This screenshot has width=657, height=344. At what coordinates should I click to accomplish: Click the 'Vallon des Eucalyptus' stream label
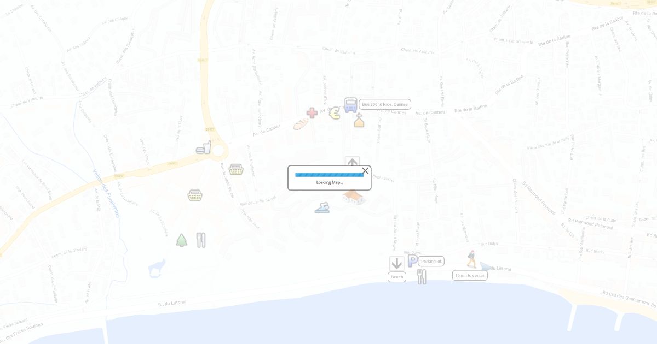(x=106, y=193)
